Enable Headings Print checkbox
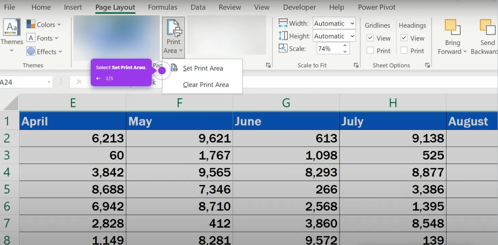 pyautogui.click(x=404, y=51)
